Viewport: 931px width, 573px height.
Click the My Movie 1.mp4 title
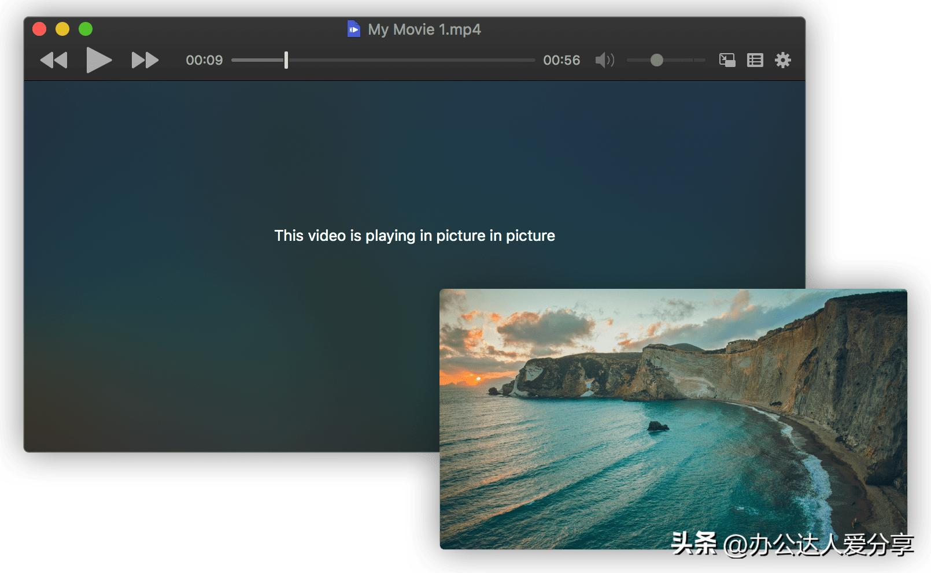[425, 29]
